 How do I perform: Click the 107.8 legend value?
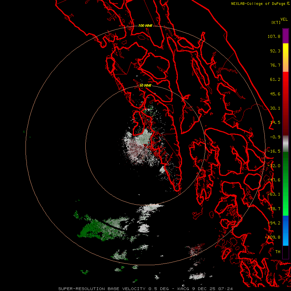click(274, 36)
